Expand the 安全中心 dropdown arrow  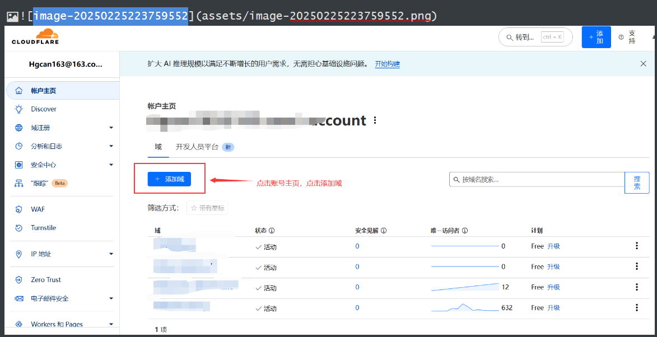(x=111, y=165)
